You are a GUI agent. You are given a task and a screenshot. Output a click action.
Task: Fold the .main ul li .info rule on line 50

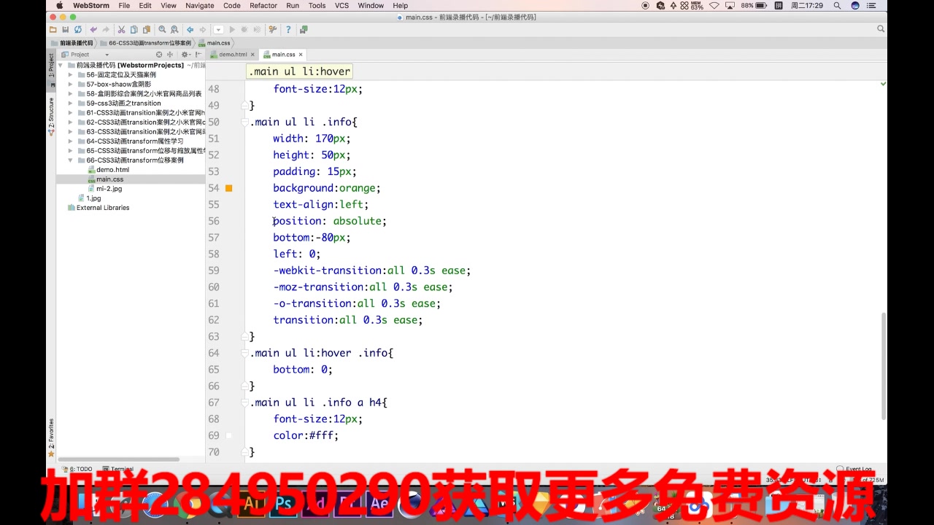[244, 122]
